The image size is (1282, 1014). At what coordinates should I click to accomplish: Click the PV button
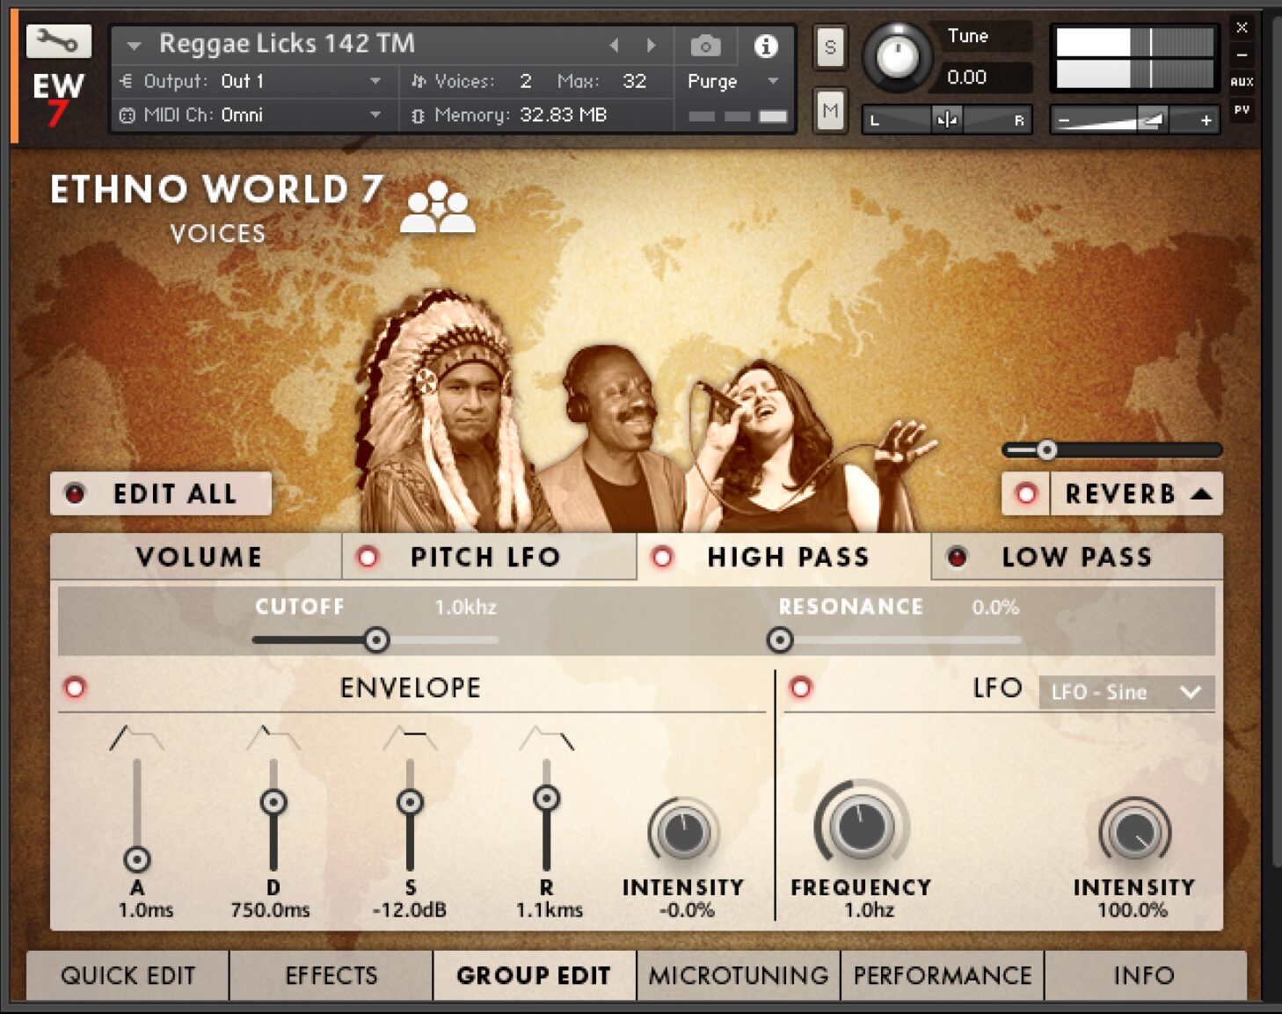tap(1242, 110)
